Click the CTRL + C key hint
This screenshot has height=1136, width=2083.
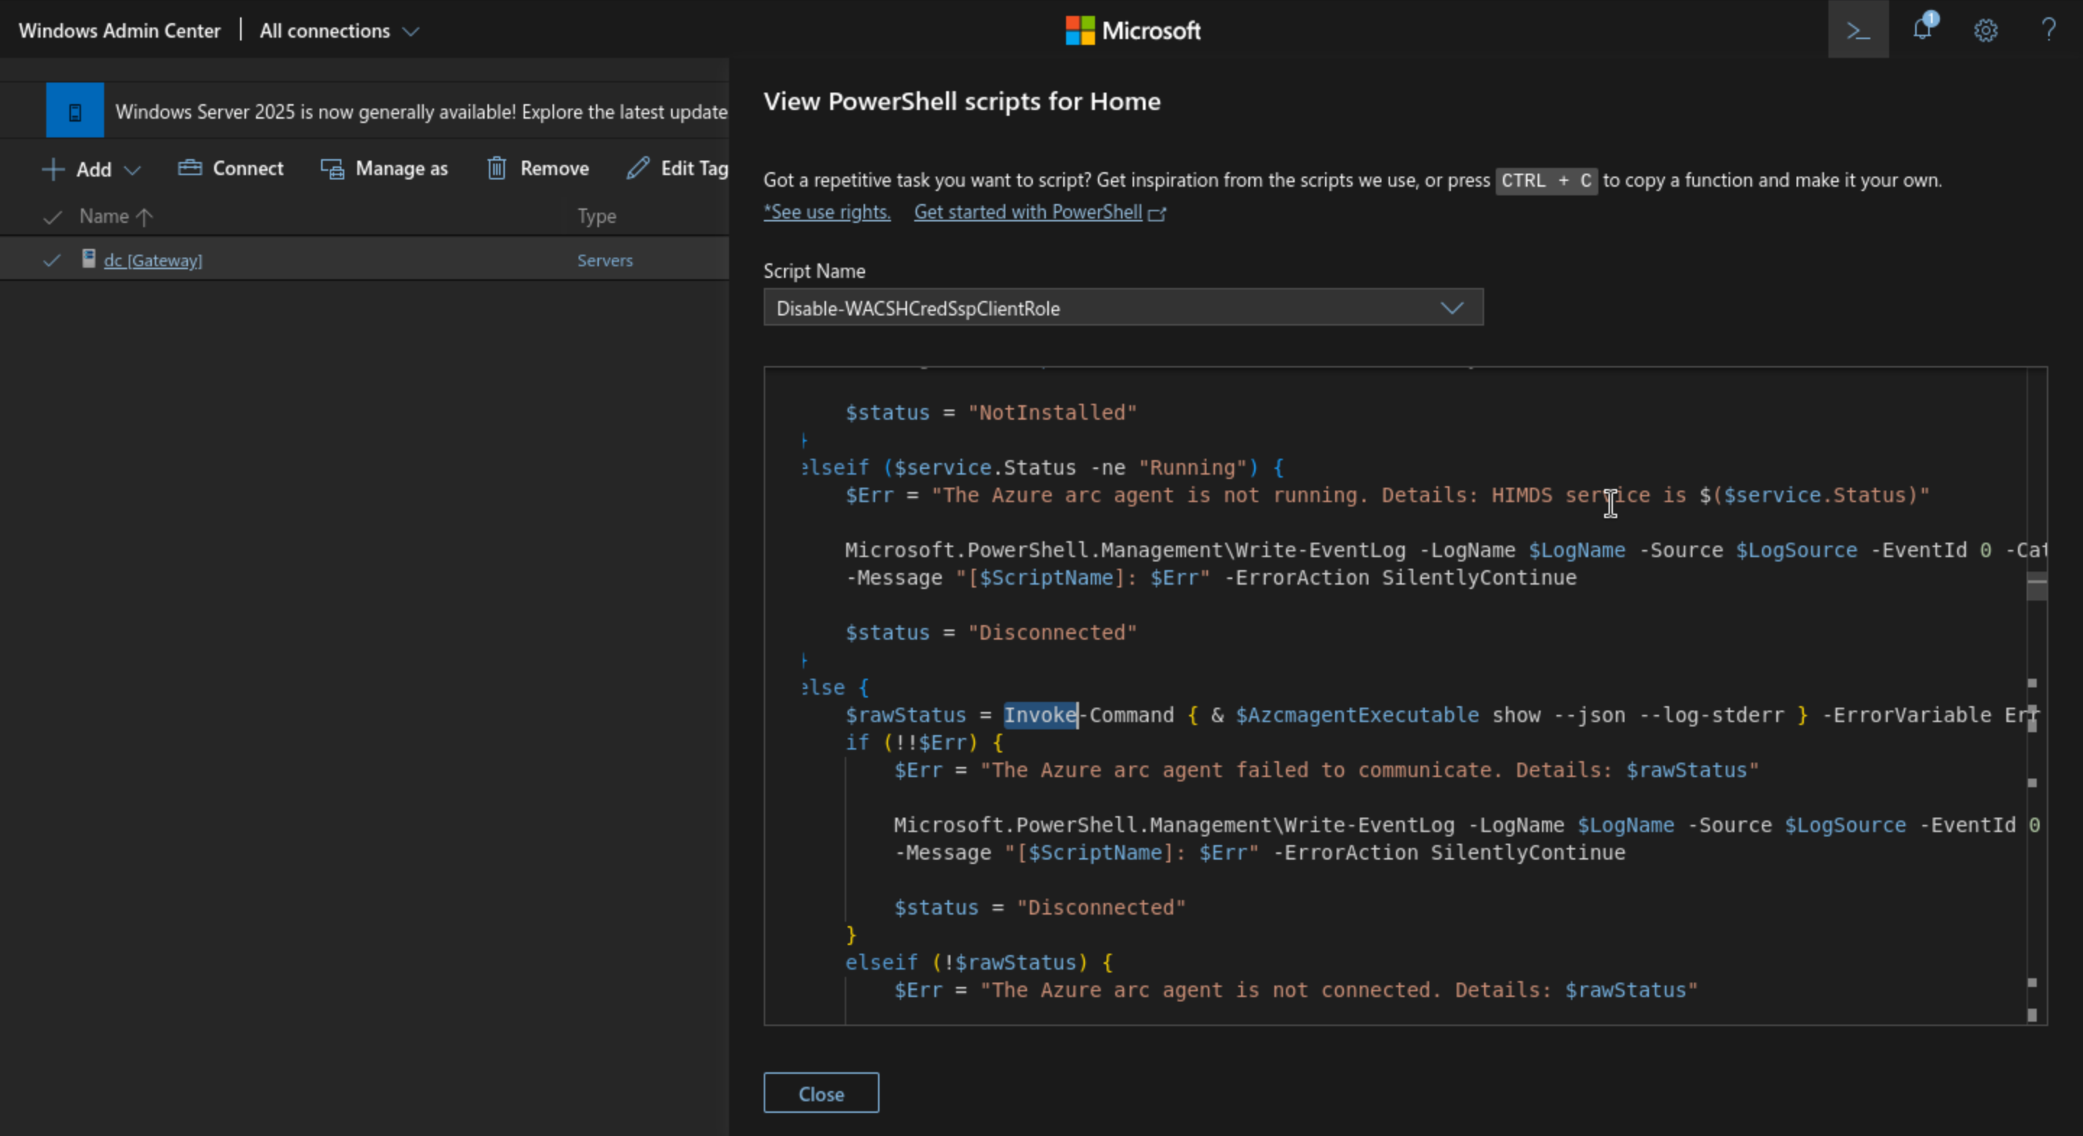(x=1546, y=180)
